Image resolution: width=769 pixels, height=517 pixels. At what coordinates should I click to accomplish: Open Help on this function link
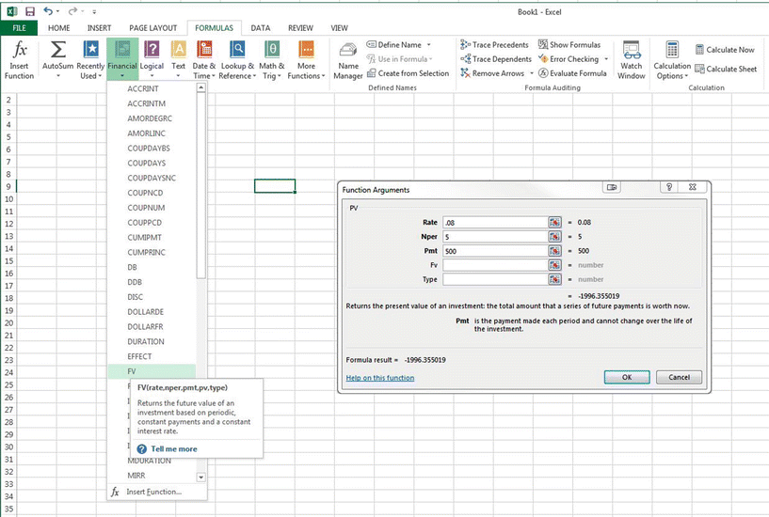(x=380, y=378)
